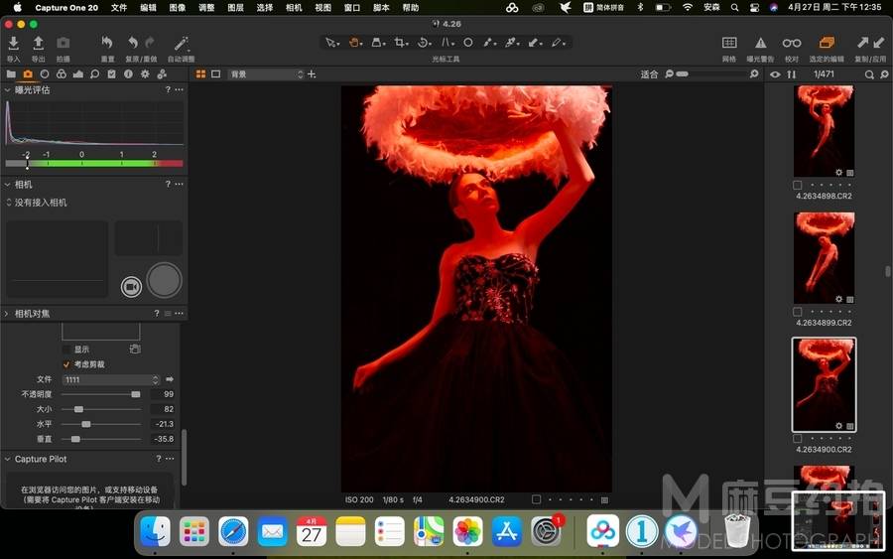Toggle the 曝光警告 exposure warning

point(760,44)
